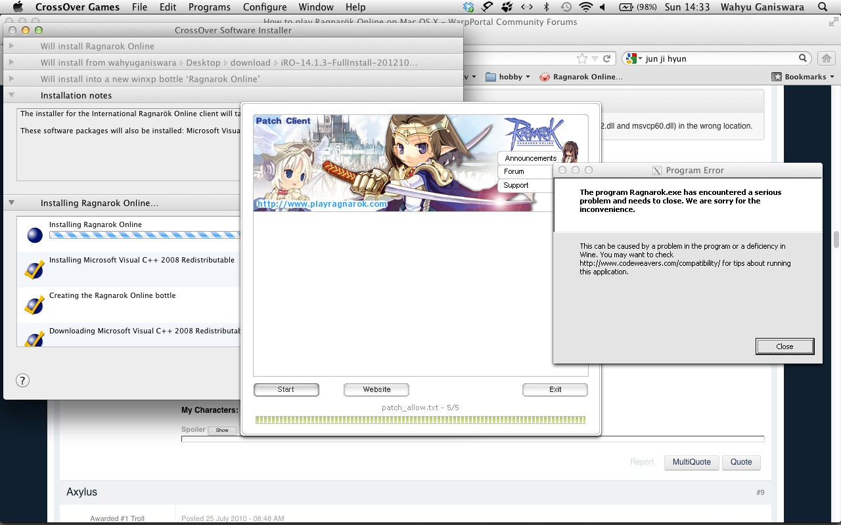Open the Apple menu
Image resolution: width=841 pixels, height=525 pixels.
18,7
